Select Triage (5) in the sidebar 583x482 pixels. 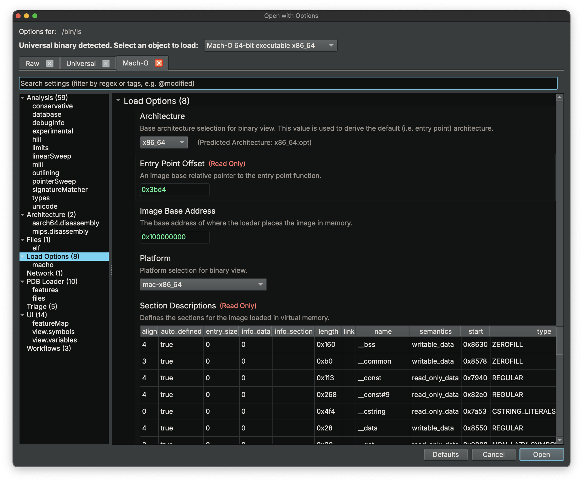tap(42, 306)
